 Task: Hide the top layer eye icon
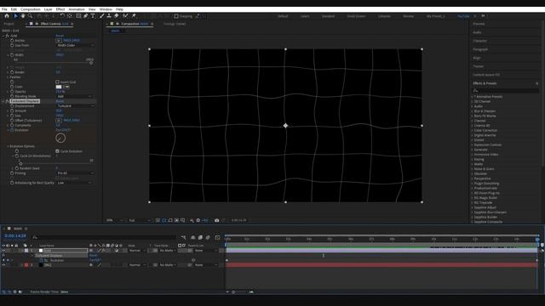(x=3, y=251)
